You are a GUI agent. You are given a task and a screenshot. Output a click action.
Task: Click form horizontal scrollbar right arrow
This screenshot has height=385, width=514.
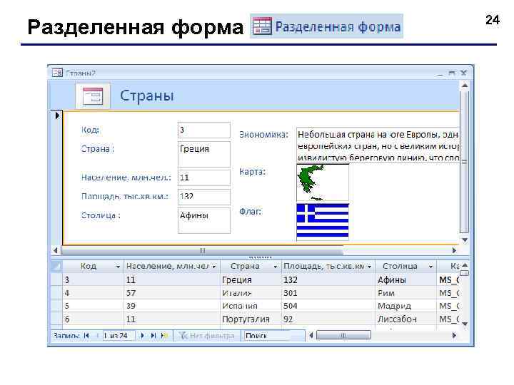pos(454,250)
